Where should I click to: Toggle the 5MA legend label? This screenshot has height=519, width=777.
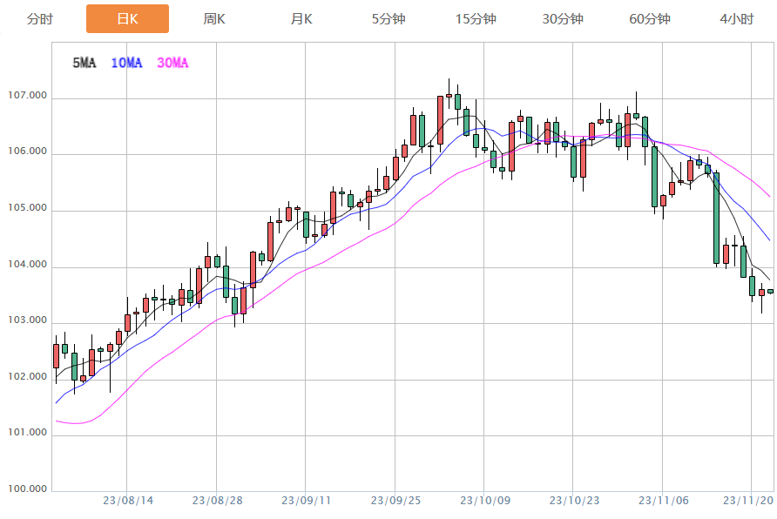click(x=84, y=63)
